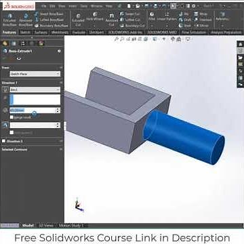This screenshot has width=244, height=244.
Task: Collapse the Direction 1 section
Action: 60,83
